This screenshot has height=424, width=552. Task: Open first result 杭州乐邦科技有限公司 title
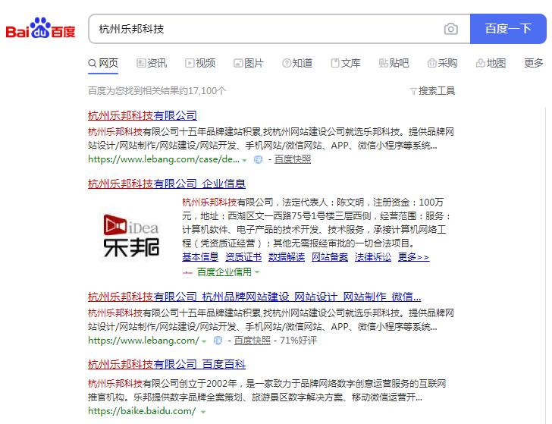143,115
